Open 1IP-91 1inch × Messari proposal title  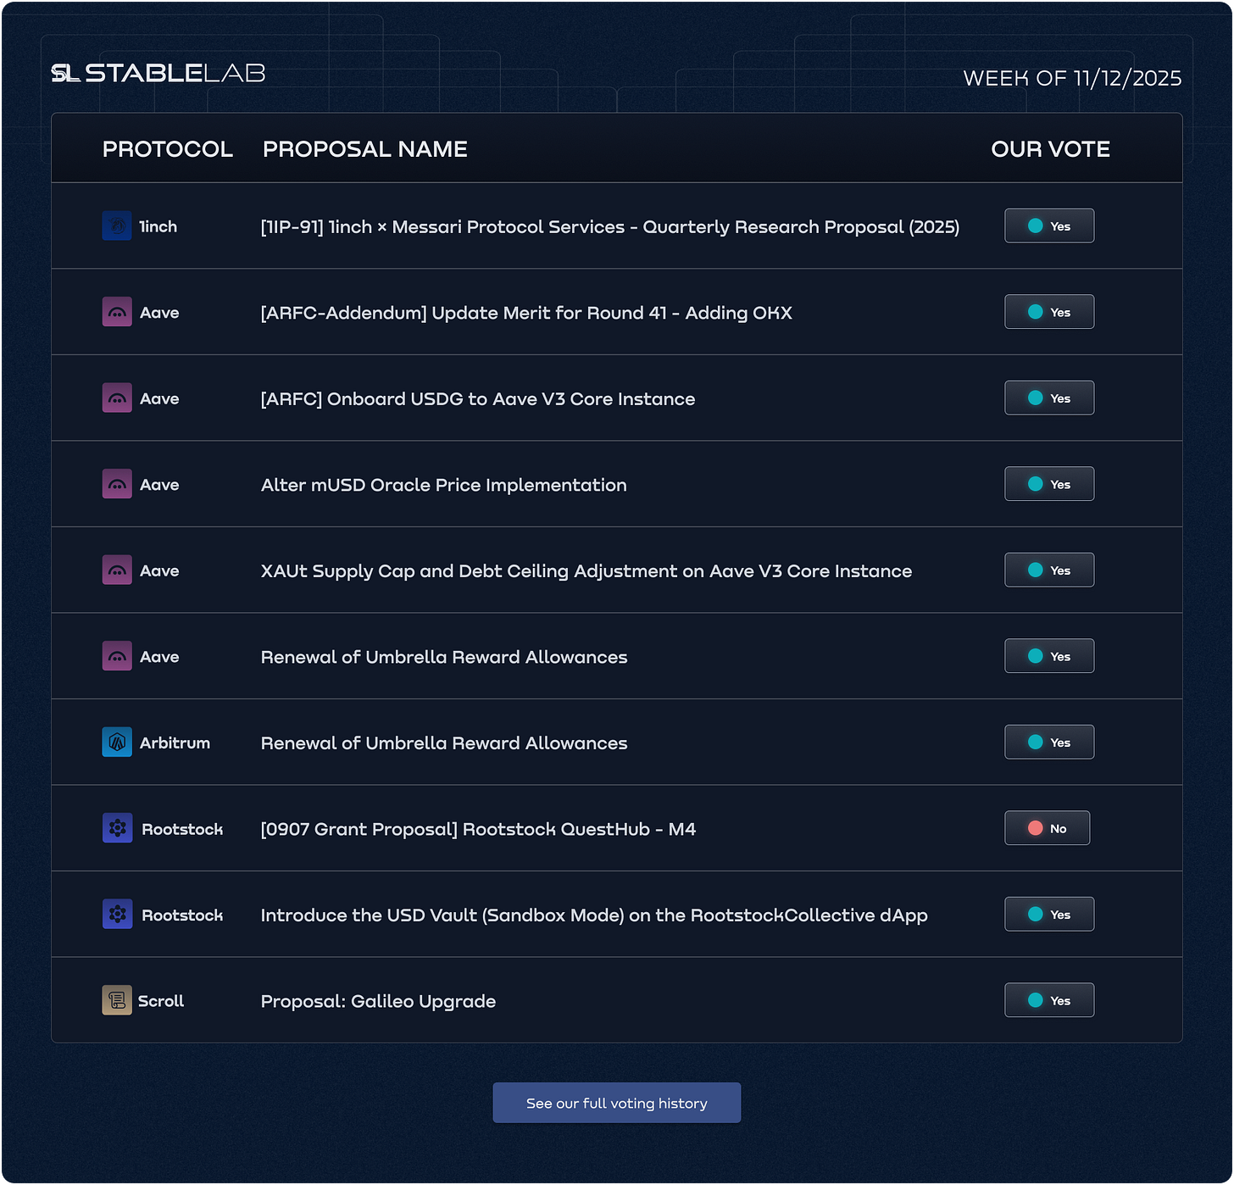[x=610, y=227]
